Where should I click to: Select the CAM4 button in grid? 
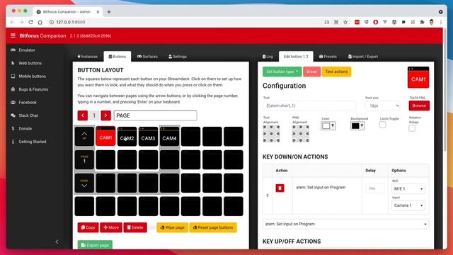[x=169, y=136]
